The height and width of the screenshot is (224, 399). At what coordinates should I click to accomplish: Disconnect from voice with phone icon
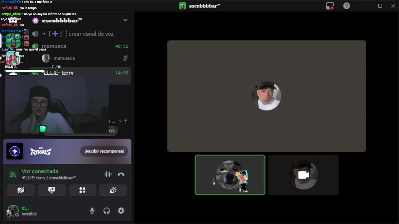coord(121,175)
